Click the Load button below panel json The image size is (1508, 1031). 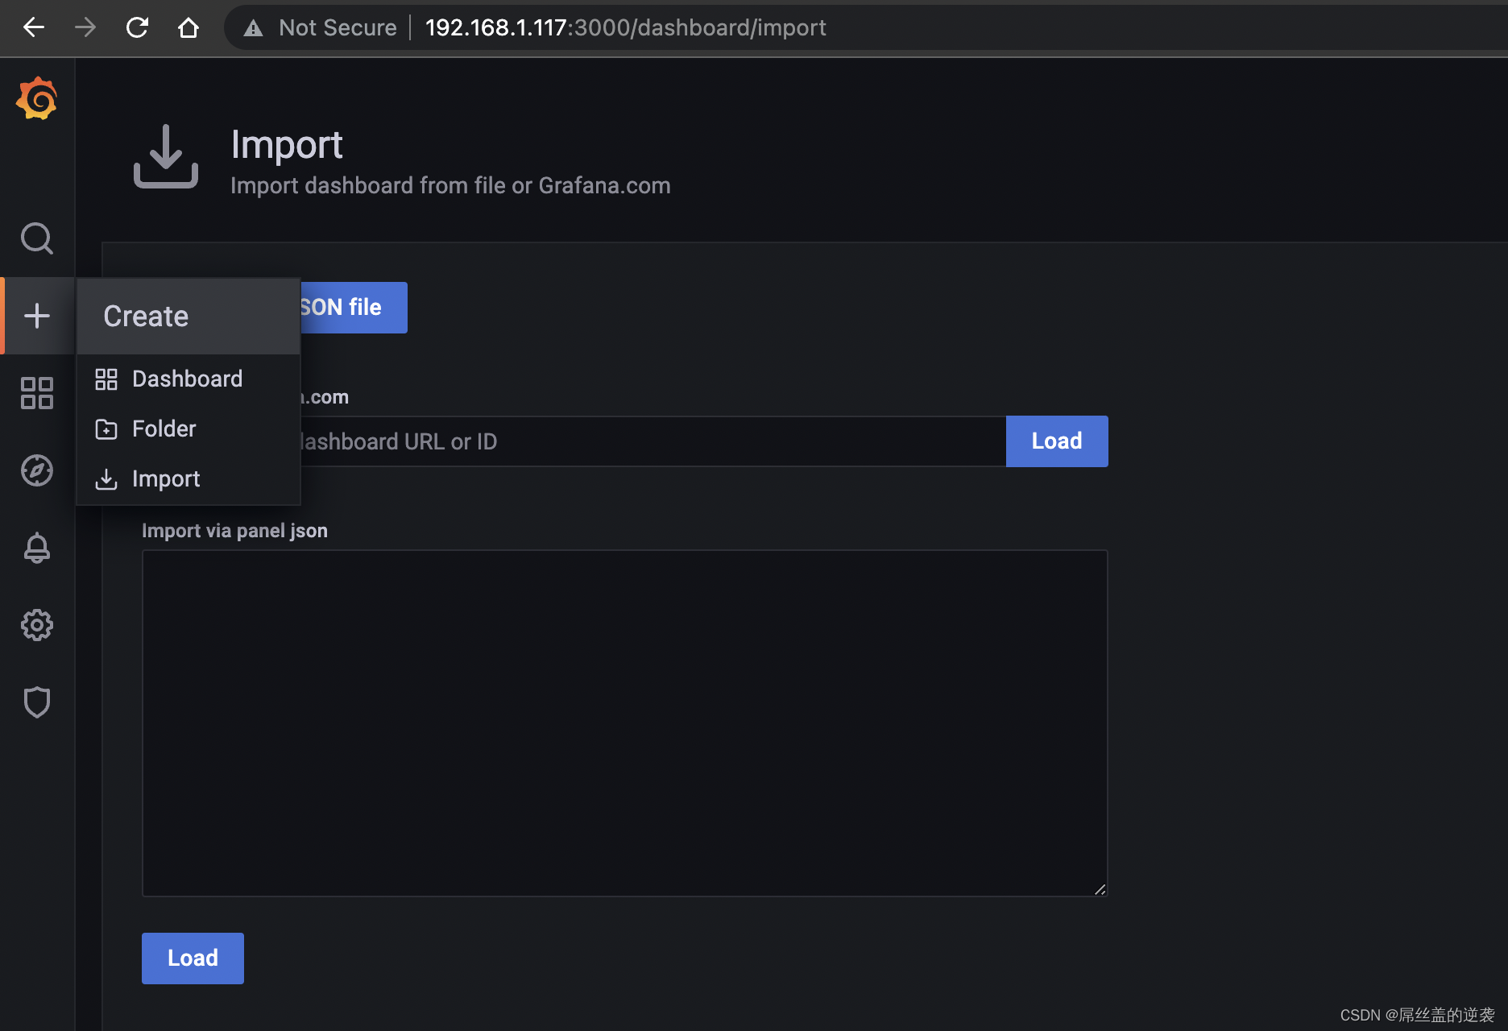coord(193,959)
